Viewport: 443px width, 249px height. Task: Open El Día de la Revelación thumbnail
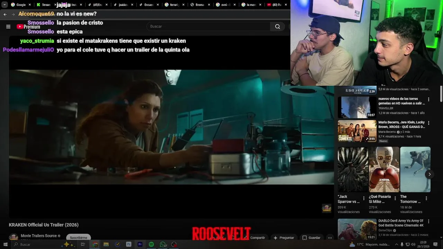(357, 90)
